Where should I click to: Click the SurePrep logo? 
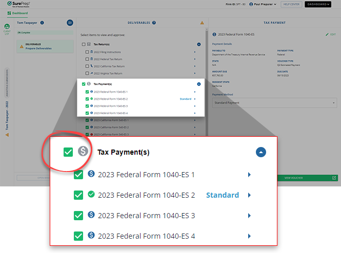[x=15, y=4]
